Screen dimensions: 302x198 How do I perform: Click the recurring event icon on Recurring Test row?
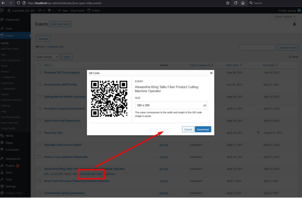tap(258, 133)
